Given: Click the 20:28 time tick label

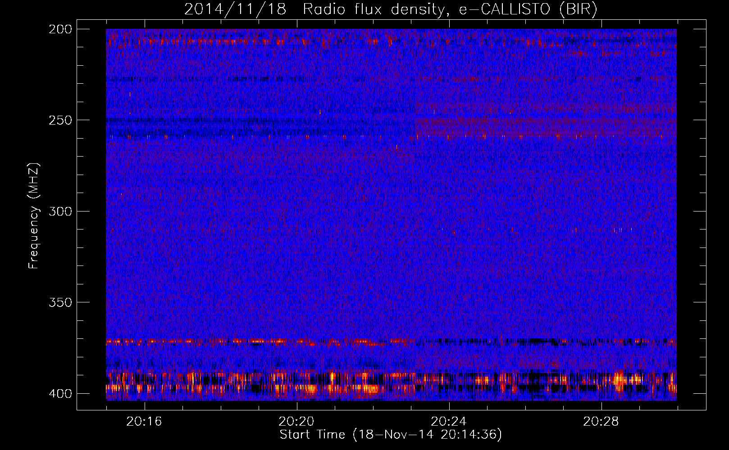Looking at the screenshot, I should coord(601,421).
